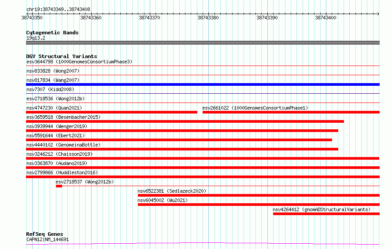Open the esv3659518 (Besenbacher2015) variant

[x=63, y=117]
